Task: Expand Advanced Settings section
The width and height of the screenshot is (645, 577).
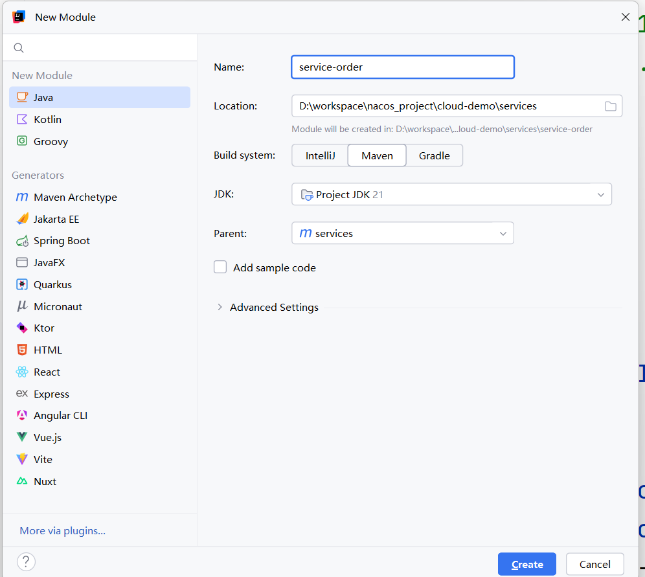Action: pyautogui.click(x=220, y=307)
